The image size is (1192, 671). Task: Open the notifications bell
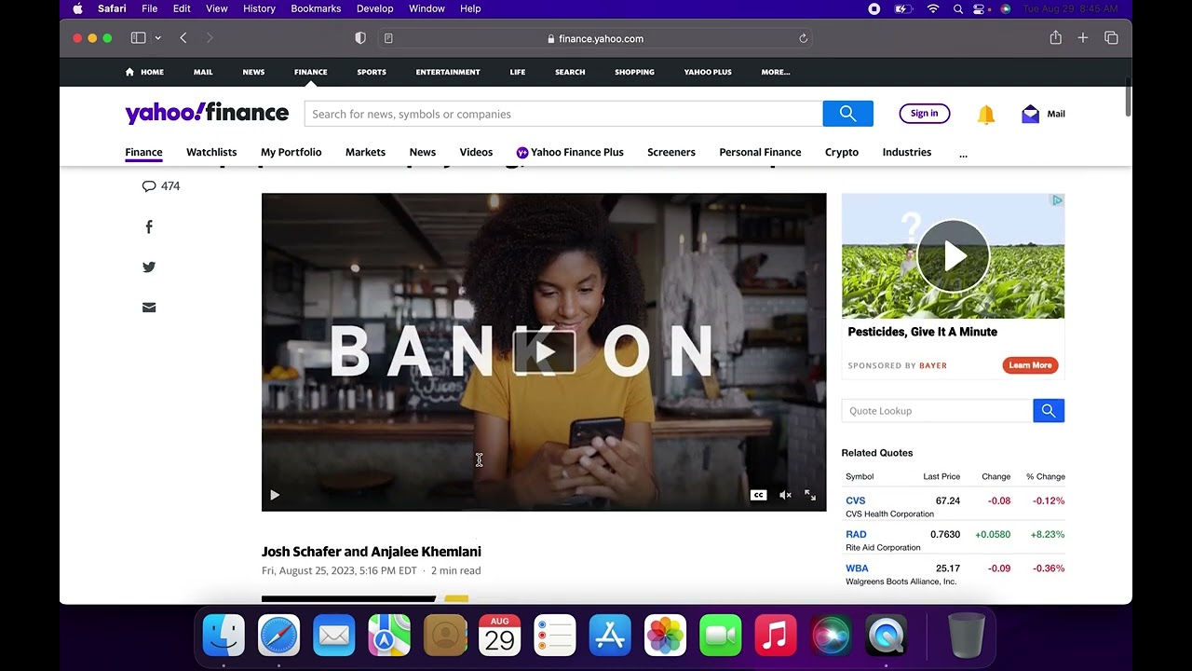[986, 114]
